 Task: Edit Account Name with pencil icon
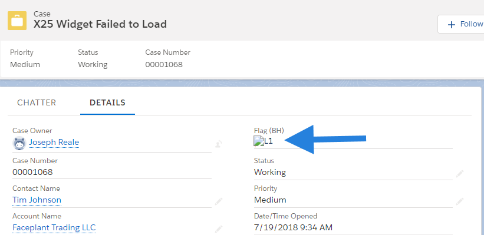(219, 229)
